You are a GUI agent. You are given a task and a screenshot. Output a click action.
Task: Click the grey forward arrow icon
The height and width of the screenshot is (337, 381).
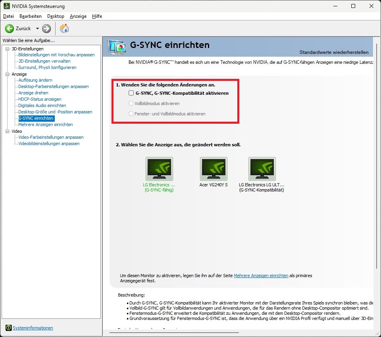[46, 29]
